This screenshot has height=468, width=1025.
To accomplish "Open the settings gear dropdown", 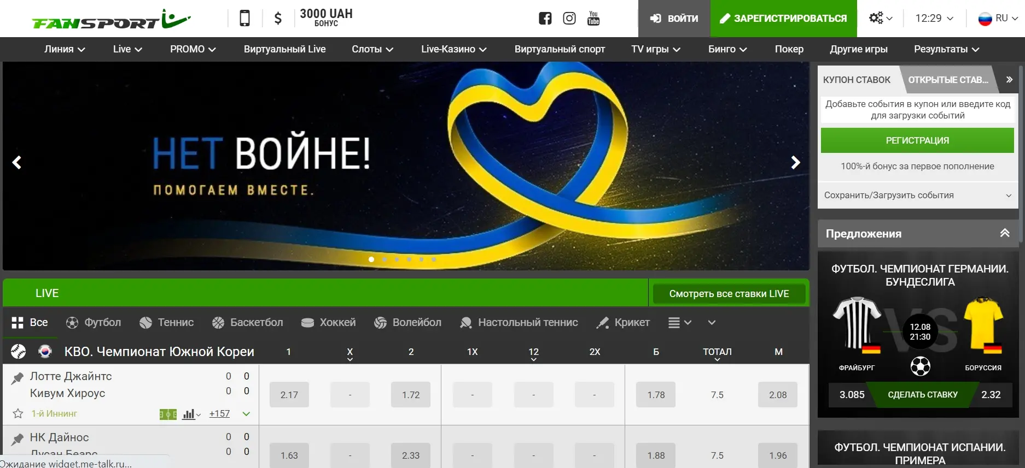I will (x=880, y=19).
